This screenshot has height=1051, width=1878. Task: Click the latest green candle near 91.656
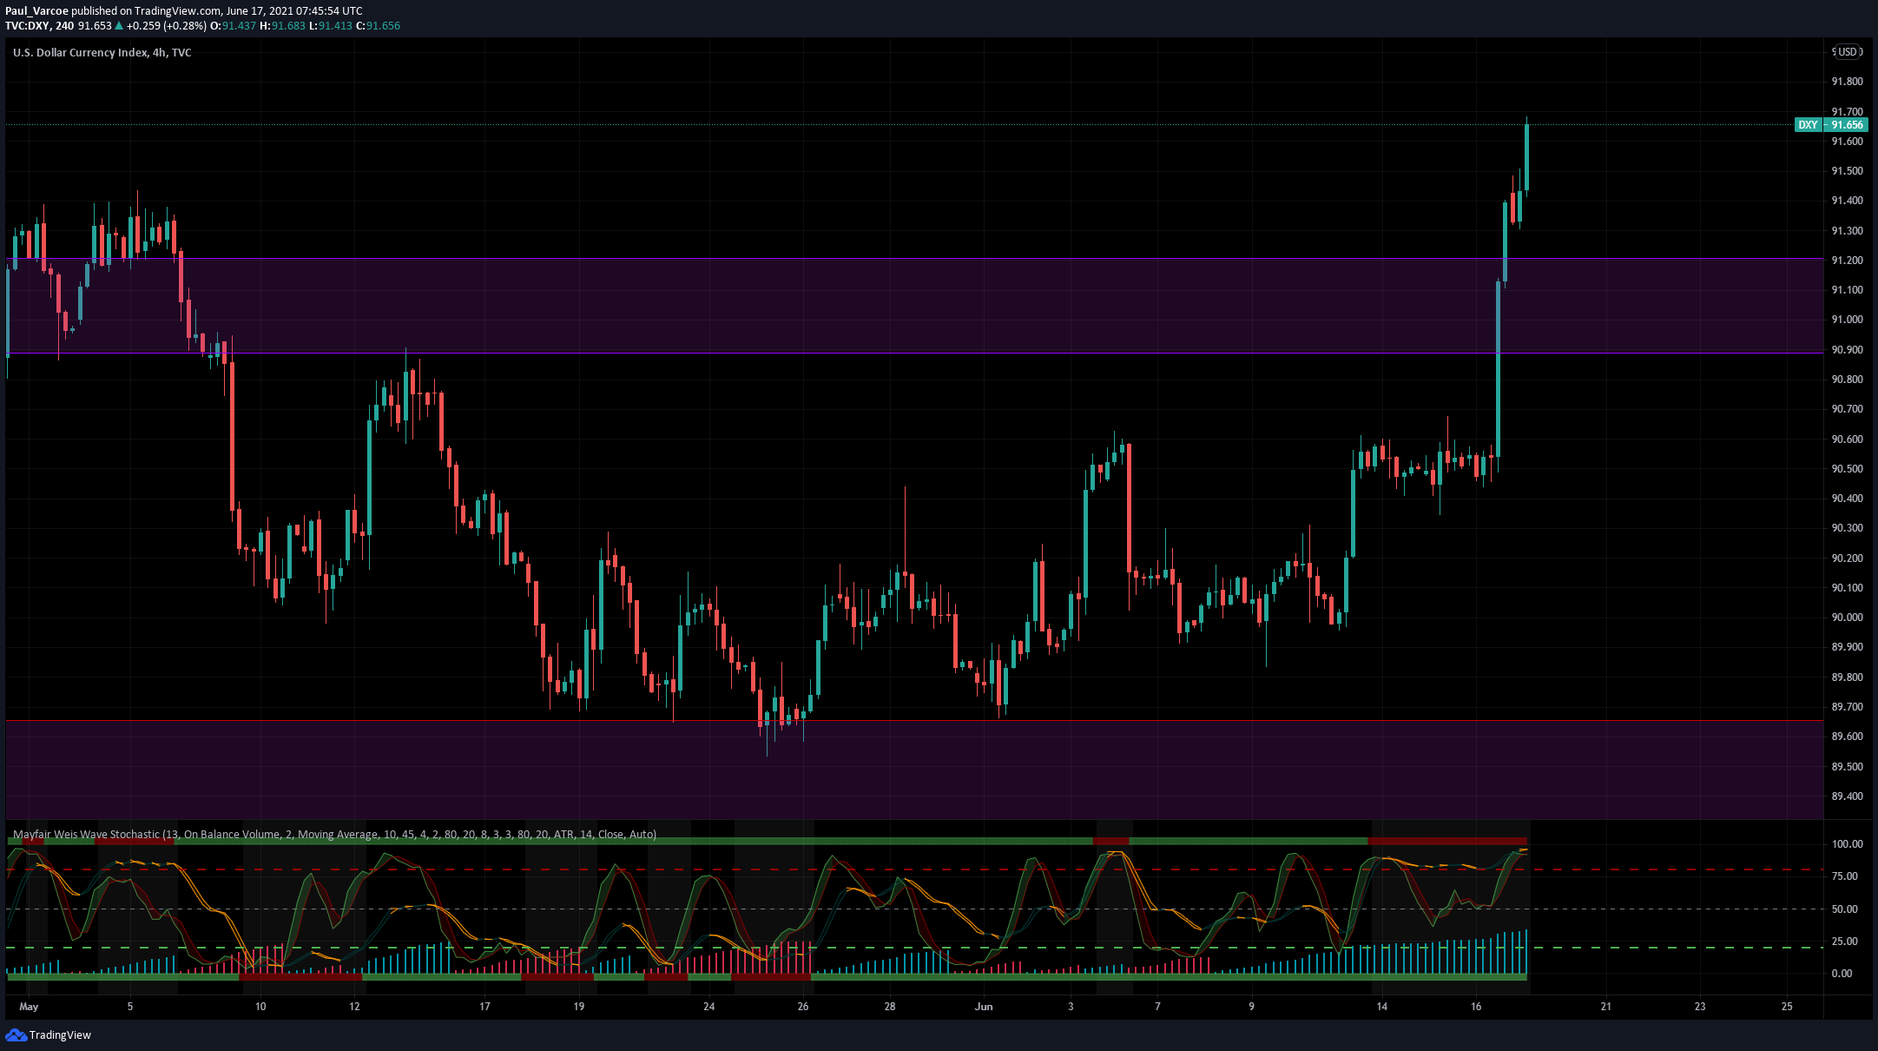pyautogui.click(x=1526, y=156)
